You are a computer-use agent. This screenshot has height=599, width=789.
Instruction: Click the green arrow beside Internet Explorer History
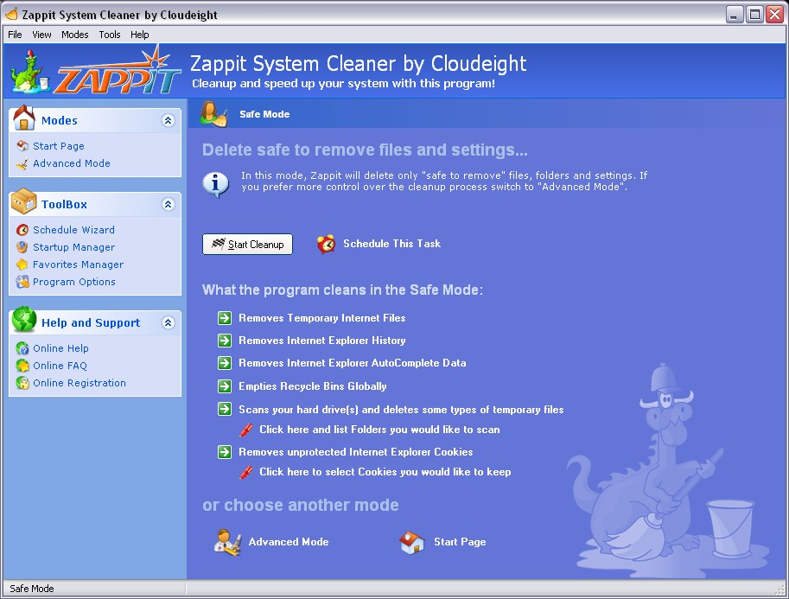[225, 341]
